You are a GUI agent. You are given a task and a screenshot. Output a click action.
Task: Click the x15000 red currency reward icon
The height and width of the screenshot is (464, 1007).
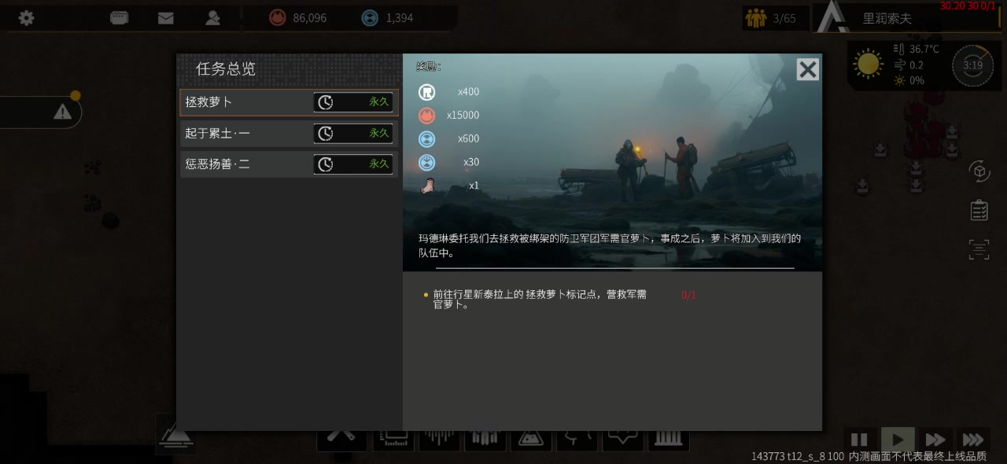[x=426, y=116]
